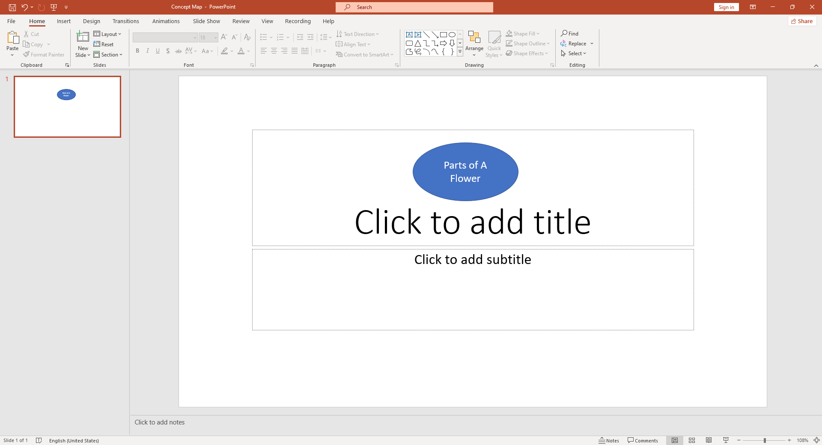Apply the red font color swatch
The image size is (822, 445).
tap(241, 51)
